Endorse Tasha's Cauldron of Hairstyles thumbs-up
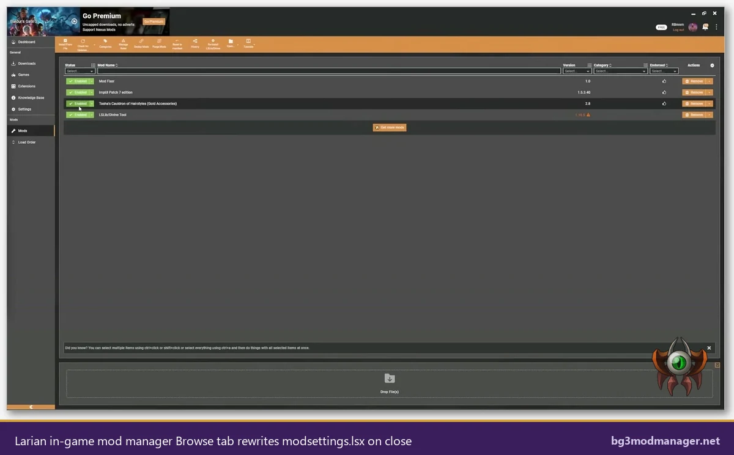734x455 pixels. point(664,103)
